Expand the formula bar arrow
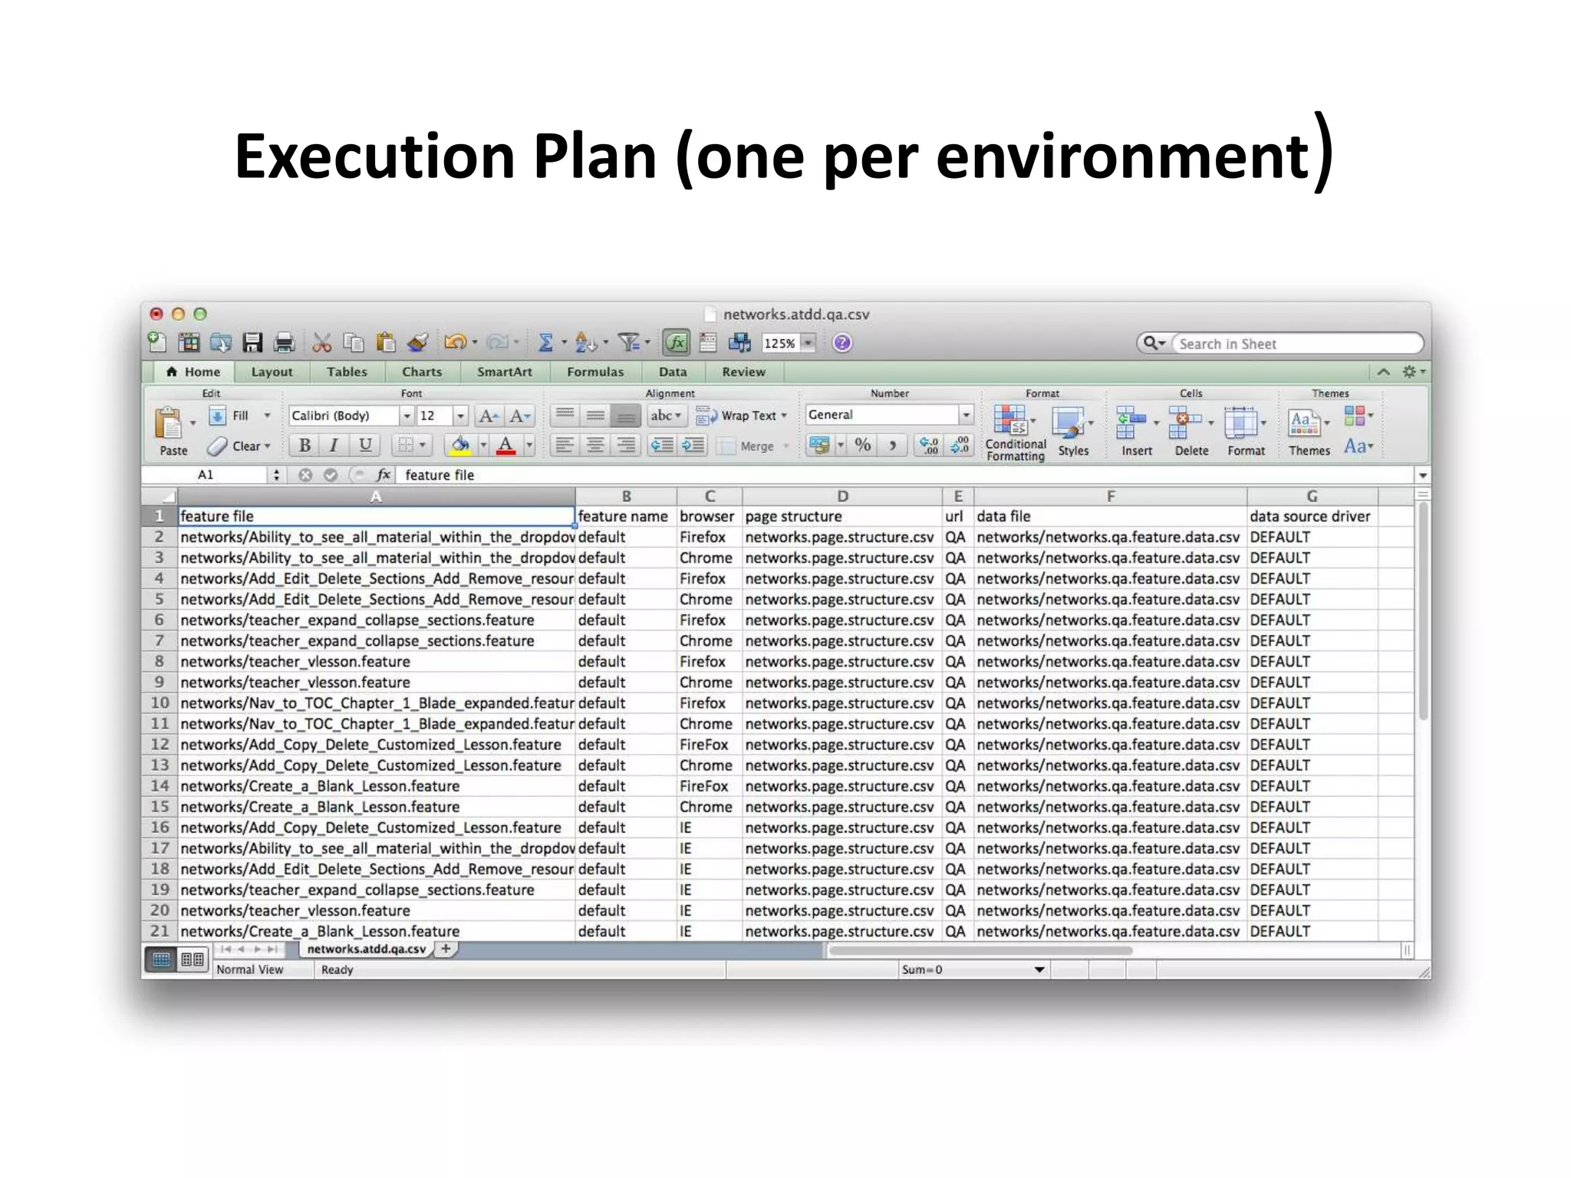1571x1178 pixels. pos(1422,475)
